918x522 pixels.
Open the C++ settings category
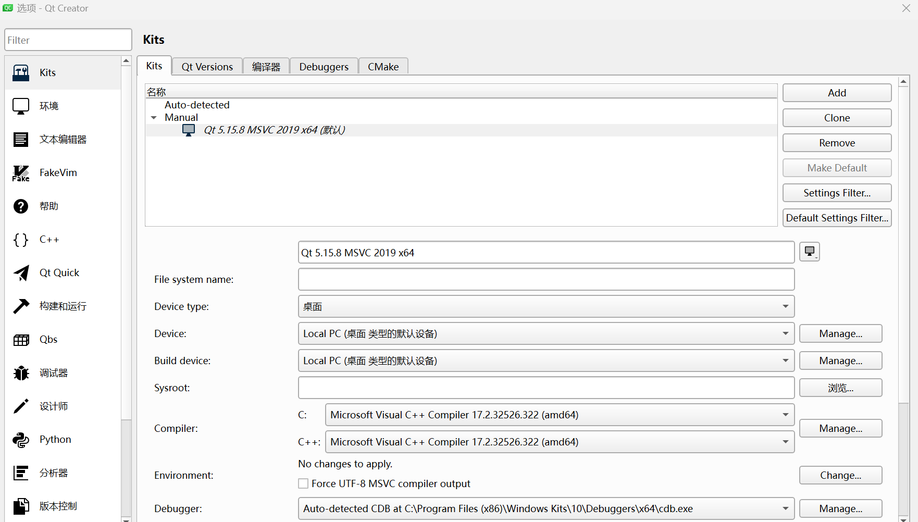[x=63, y=240]
